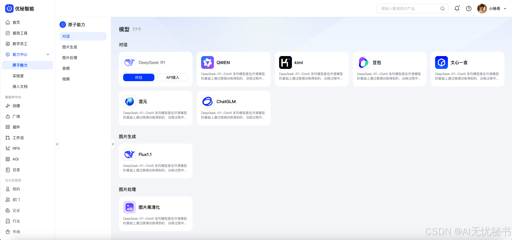Open the QWEN model icon
Screen dimensions: 512x240
(208, 62)
